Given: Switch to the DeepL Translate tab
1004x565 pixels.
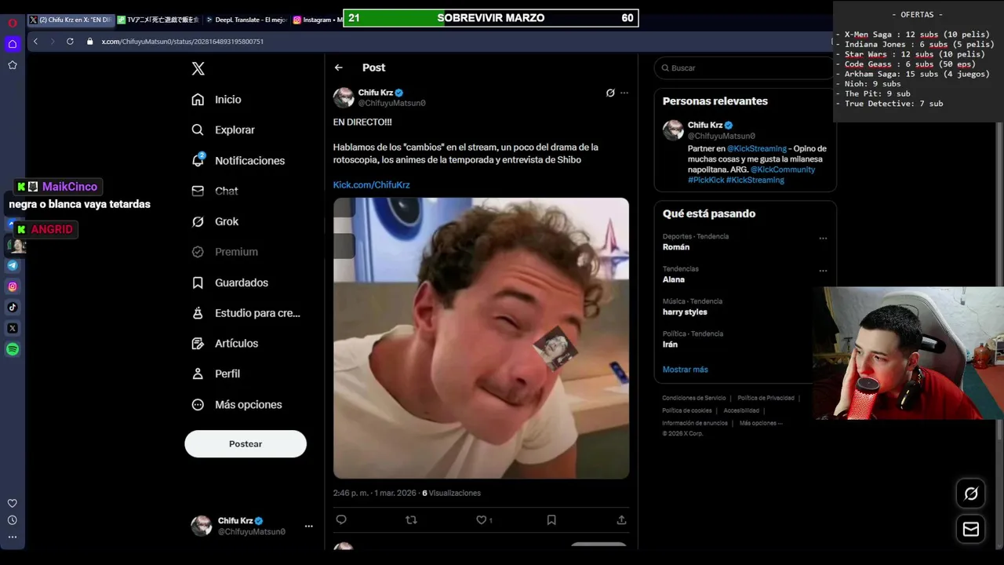Looking at the screenshot, I should (246, 20).
